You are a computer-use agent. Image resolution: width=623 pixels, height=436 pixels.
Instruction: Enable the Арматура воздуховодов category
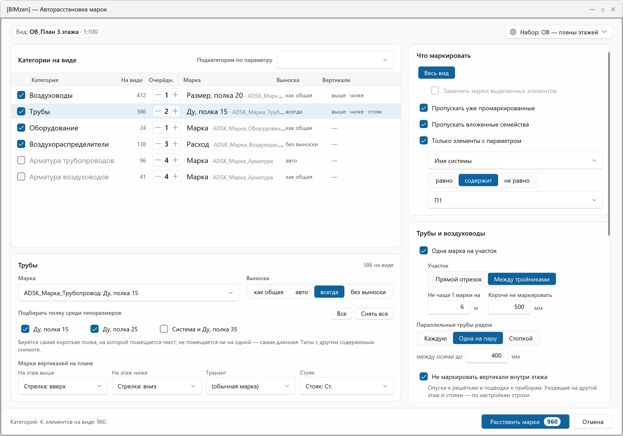[21, 177]
